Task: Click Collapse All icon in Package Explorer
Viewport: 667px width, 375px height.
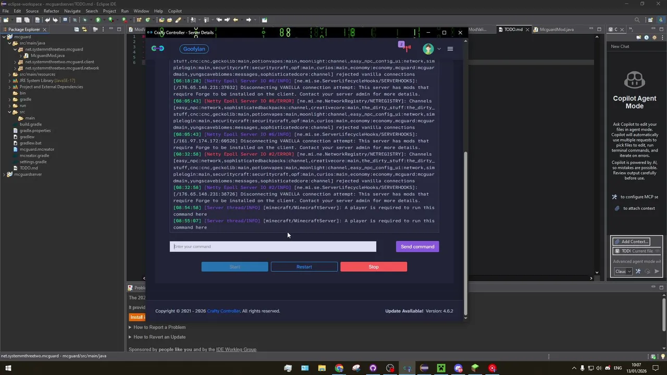Action: 77,29
